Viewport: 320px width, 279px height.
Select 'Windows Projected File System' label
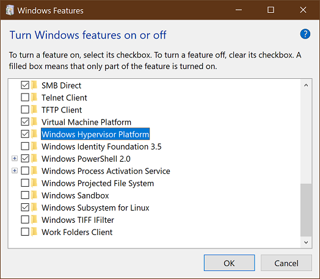(x=98, y=183)
